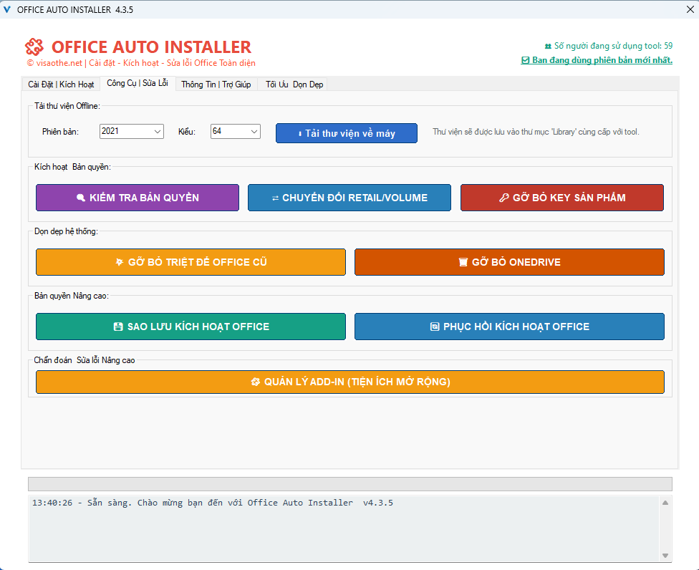Click PHỤC HỒI KÍCH HOẠT OFFICE button
This screenshot has width=699, height=570.
509,327
